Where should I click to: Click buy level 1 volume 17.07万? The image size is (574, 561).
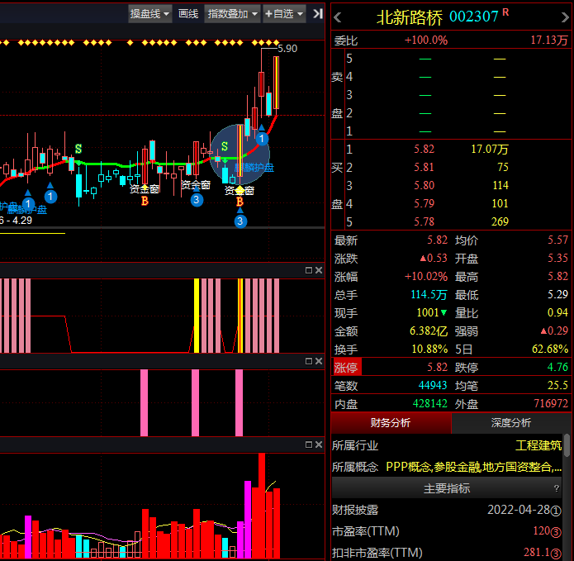tap(490, 149)
